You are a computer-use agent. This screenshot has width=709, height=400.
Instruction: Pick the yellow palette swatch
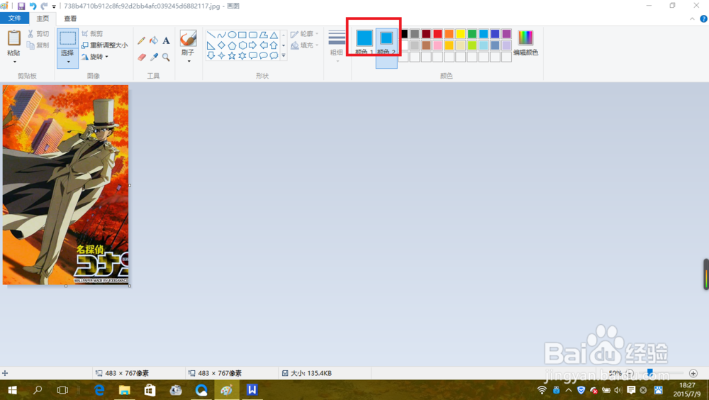(x=460, y=34)
